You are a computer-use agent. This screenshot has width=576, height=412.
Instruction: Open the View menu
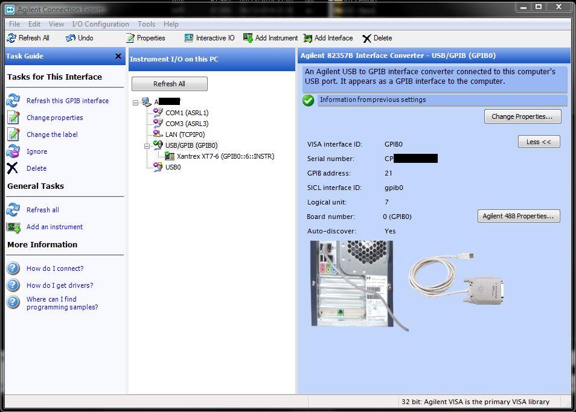[x=56, y=24]
